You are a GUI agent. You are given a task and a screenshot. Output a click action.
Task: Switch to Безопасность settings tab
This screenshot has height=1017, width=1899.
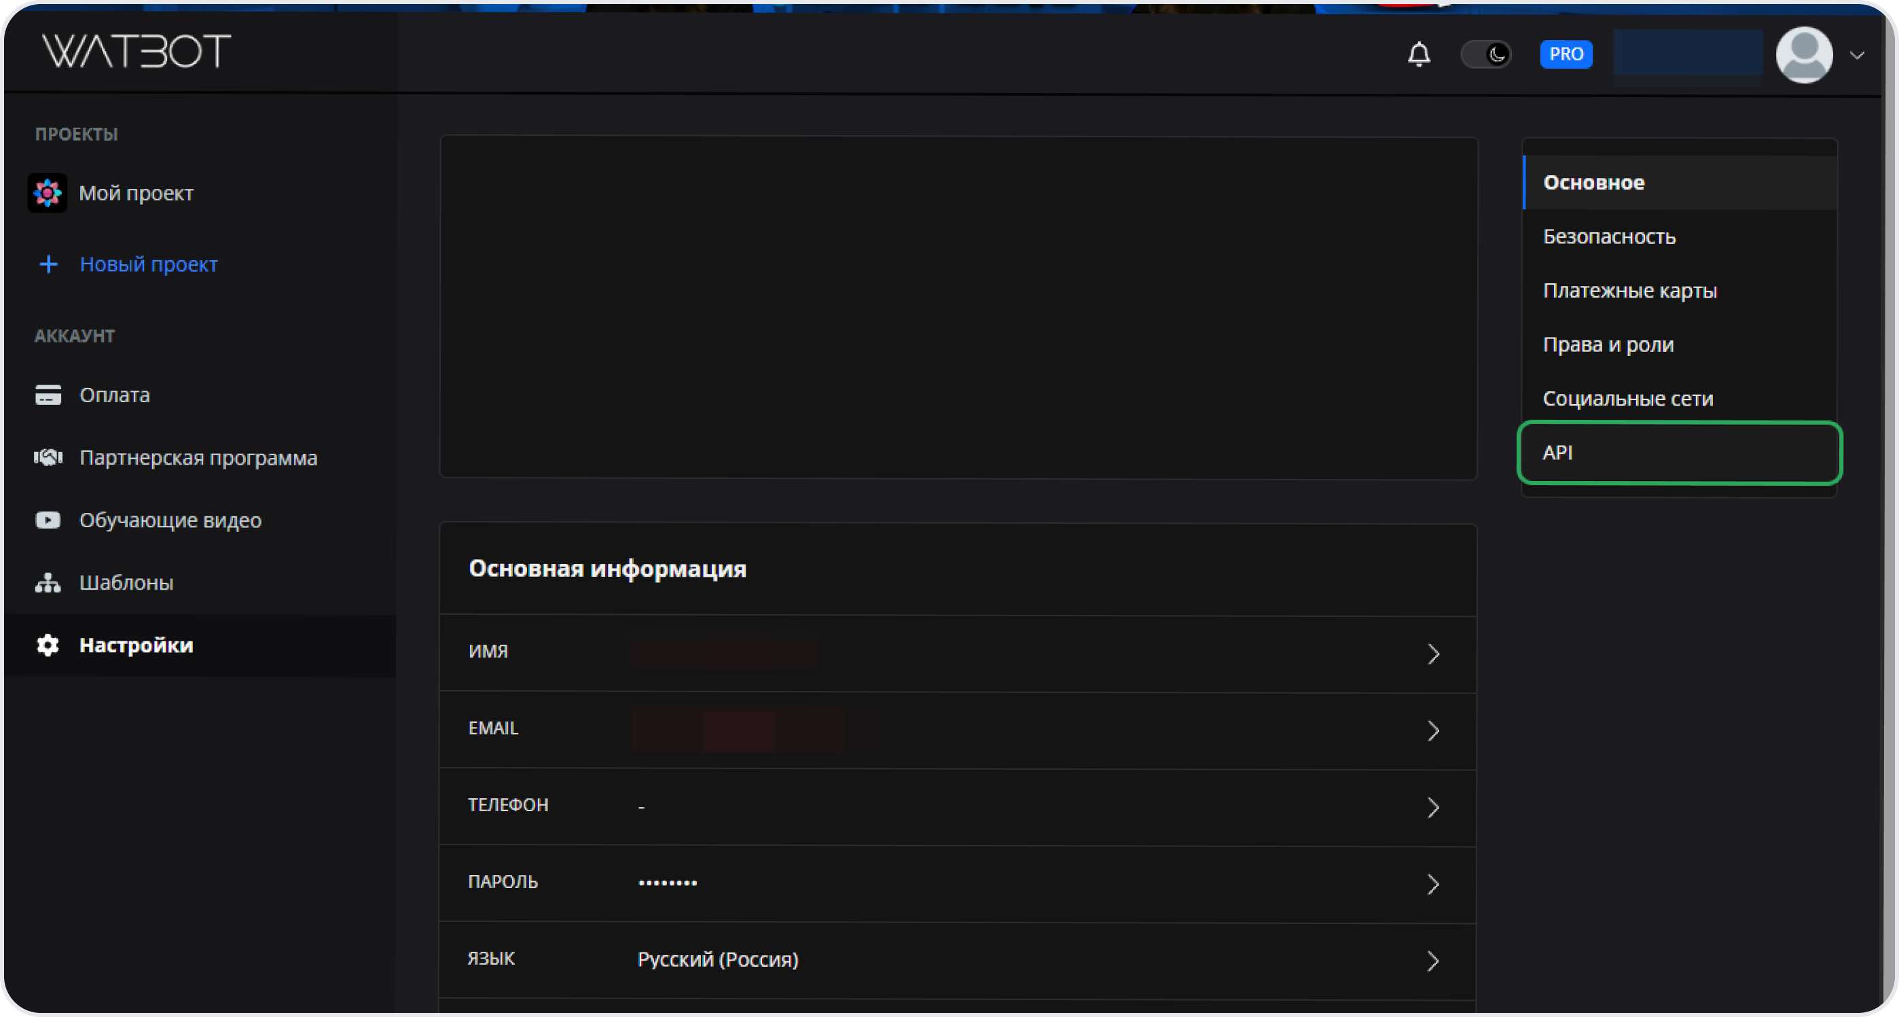[1609, 236]
